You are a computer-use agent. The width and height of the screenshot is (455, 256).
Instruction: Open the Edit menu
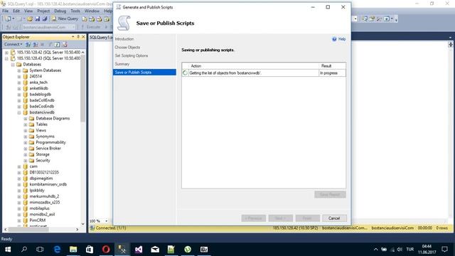point(16,11)
